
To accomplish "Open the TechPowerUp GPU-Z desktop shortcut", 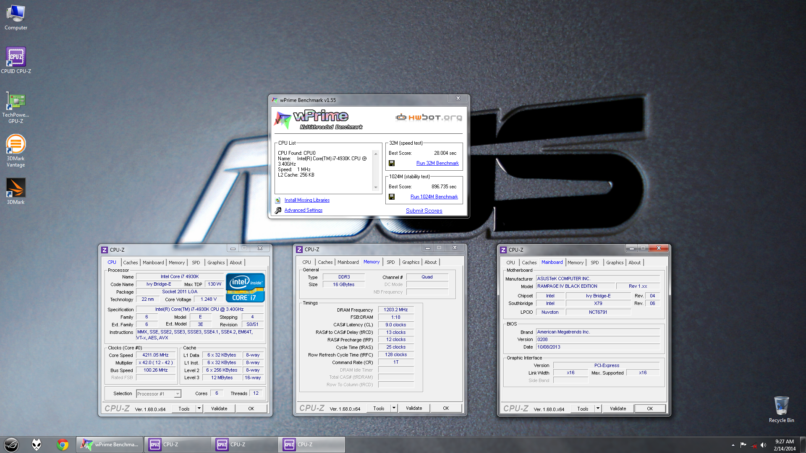I will [16, 107].
